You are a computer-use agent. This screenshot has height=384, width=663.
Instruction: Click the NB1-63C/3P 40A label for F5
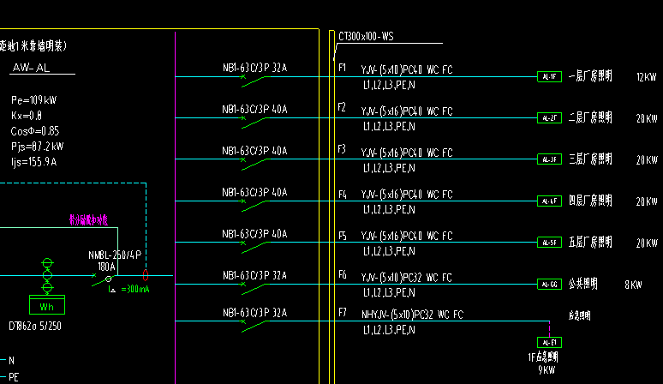point(255,234)
